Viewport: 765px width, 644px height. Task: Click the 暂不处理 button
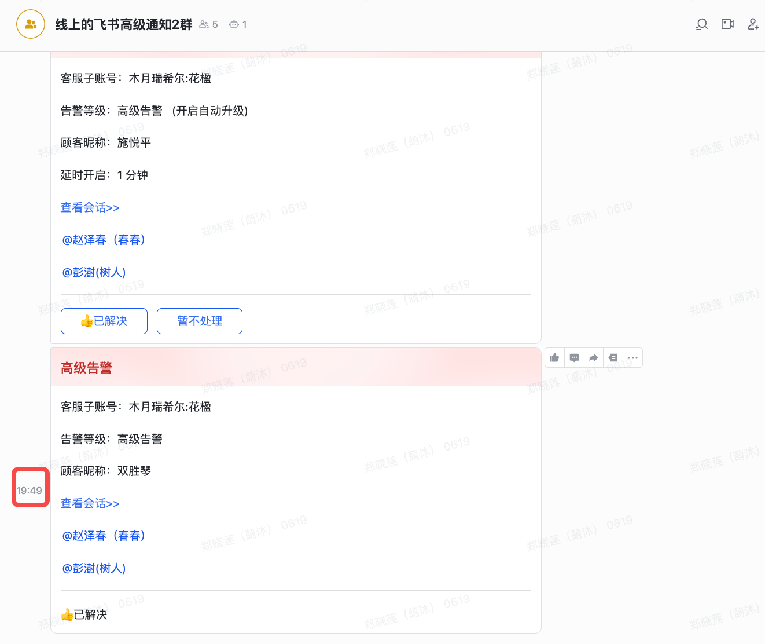pyautogui.click(x=200, y=321)
